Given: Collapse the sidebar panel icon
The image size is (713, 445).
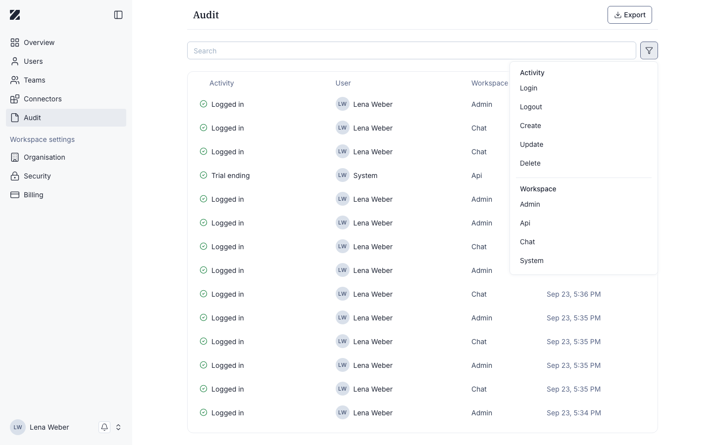Looking at the screenshot, I should click(x=118, y=15).
